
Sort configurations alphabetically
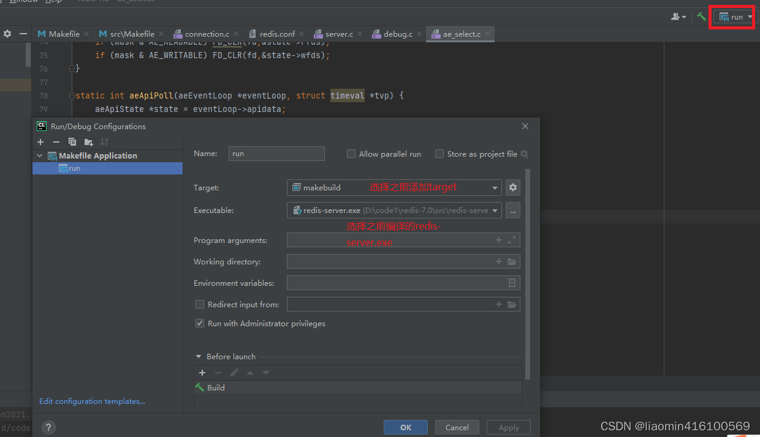point(104,142)
